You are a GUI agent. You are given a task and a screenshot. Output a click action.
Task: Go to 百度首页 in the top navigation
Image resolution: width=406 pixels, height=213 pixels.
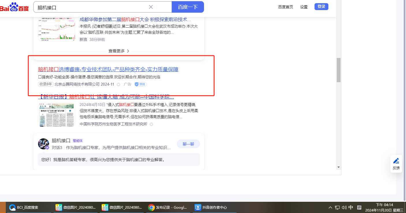285,7
